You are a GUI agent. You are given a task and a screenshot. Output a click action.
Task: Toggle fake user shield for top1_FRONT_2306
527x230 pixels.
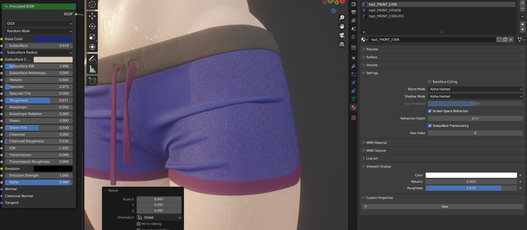499,40
